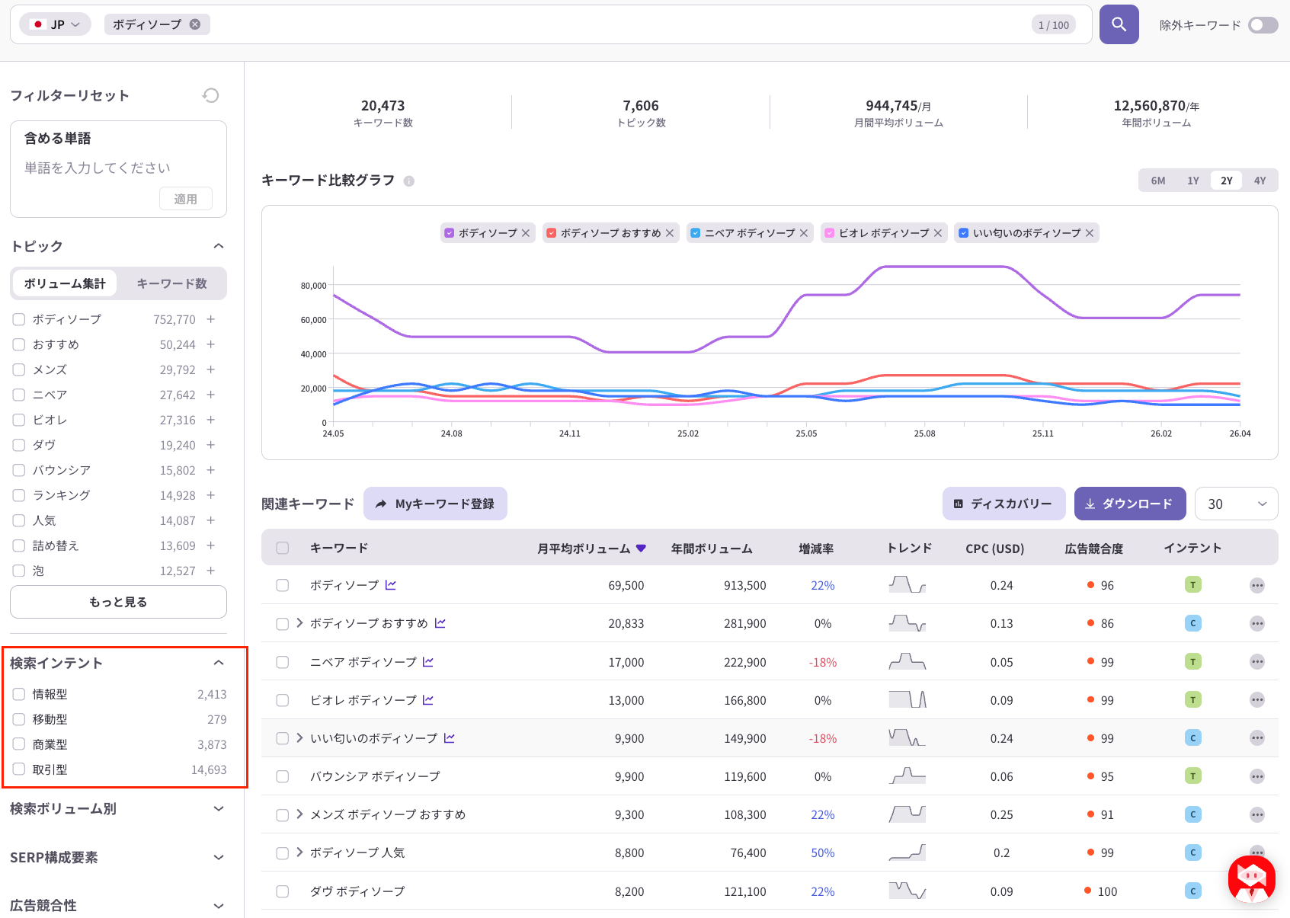Viewport: 1290px width, 918px height.
Task: Click the purple search magnifier button
Action: tap(1119, 24)
